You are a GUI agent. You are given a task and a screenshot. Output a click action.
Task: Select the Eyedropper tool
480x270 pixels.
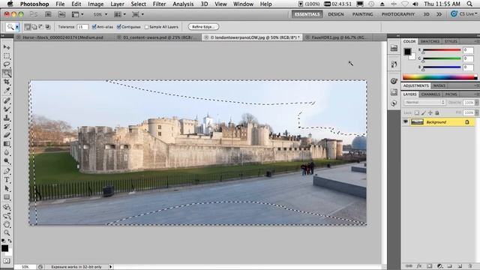(x=7, y=91)
